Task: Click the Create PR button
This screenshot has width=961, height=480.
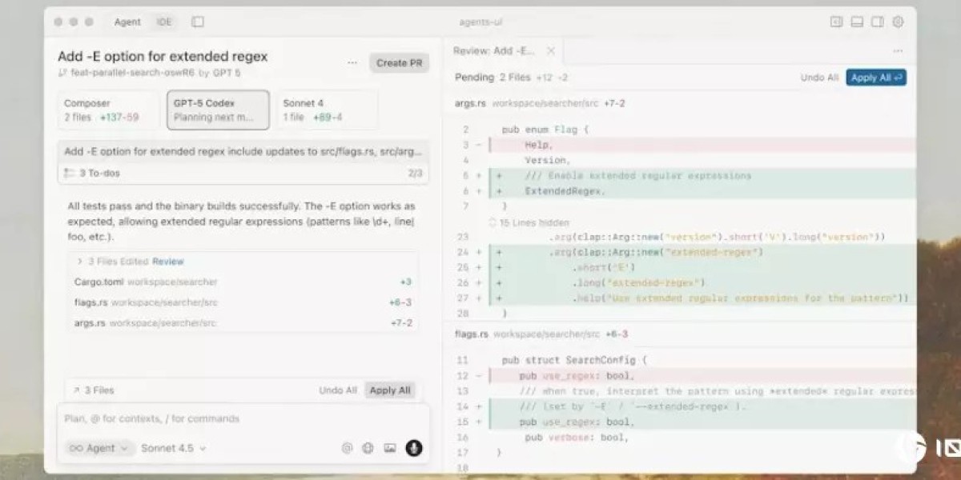Action: pyautogui.click(x=399, y=63)
